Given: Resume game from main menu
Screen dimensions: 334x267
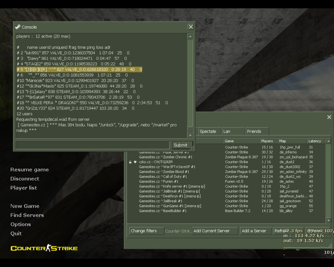Looking at the screenshot, I should 29,169.
